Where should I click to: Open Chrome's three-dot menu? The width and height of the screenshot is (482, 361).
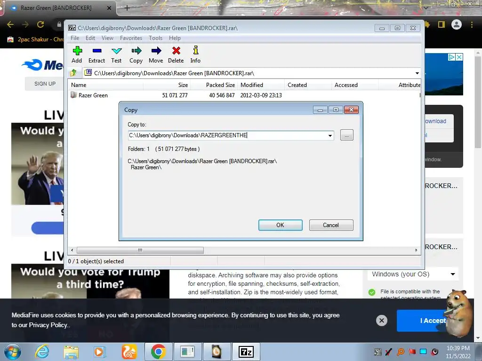(x=472, y=24)
